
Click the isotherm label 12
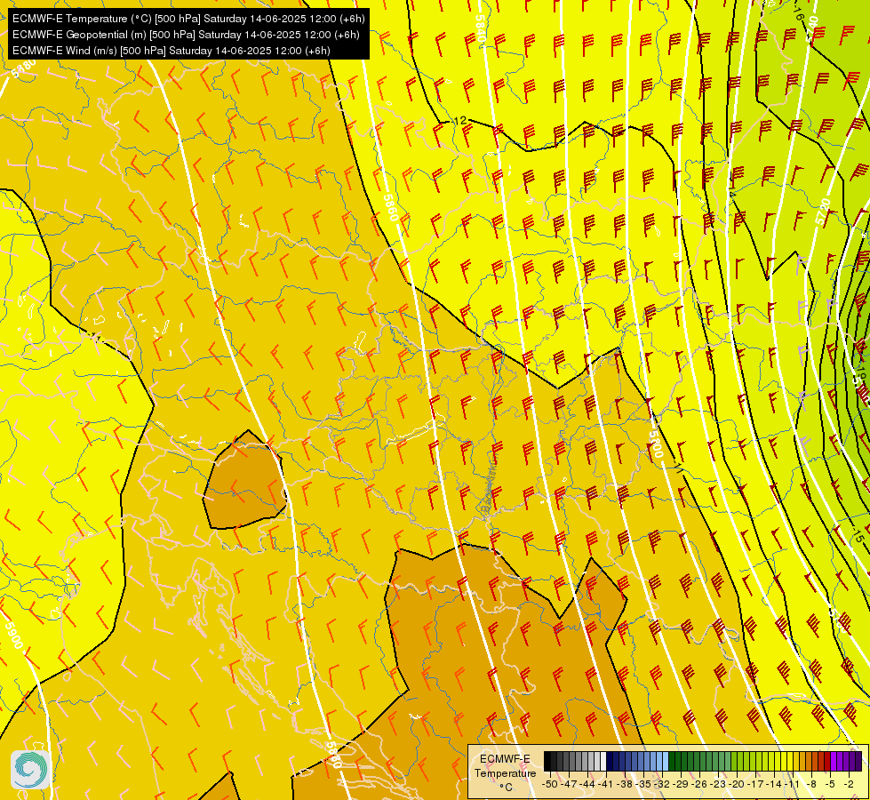(460, 121)
